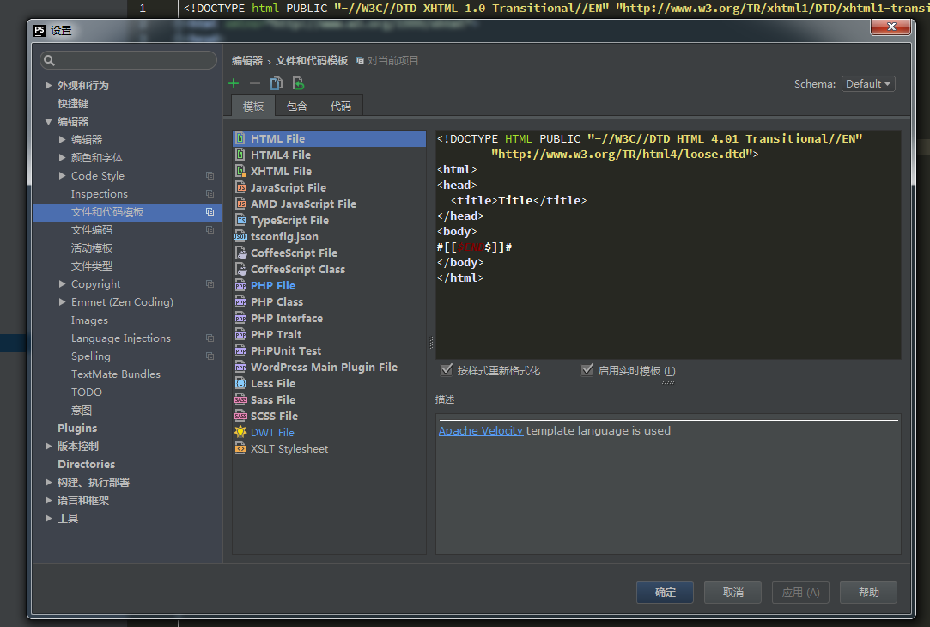
Task: Expand the Copyright tree node
Action: (x=63, y=284)
